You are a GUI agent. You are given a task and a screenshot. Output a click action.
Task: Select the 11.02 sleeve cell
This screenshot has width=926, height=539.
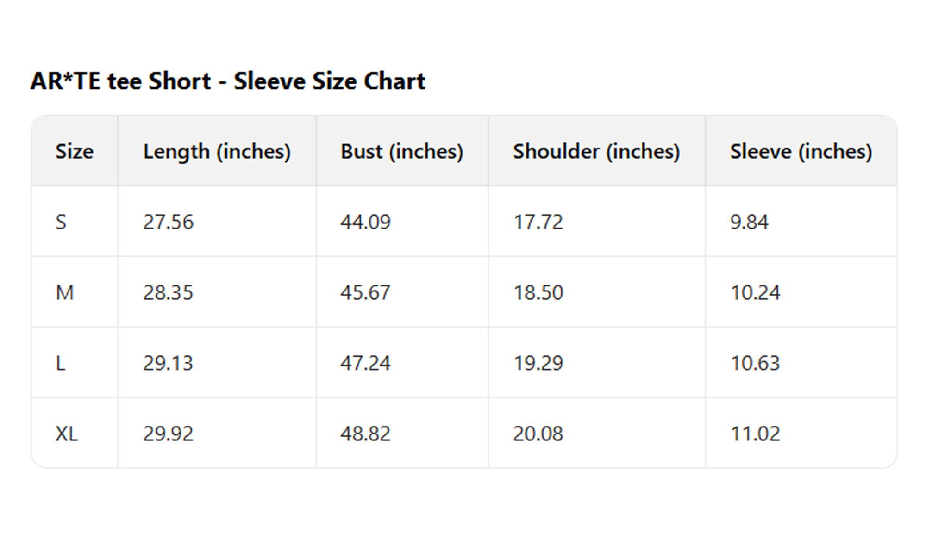point(755,434)
